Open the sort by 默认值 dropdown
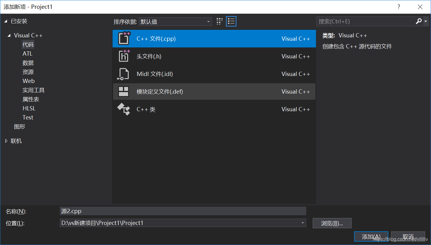This screenshot has height=245, width=431. pyautogui.click(x=175, y=22)
